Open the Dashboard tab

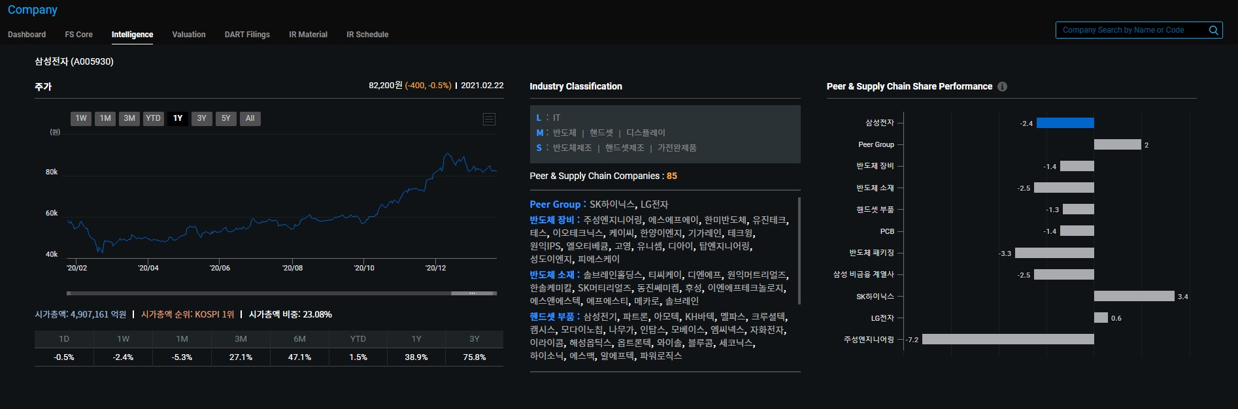(27, 35)
